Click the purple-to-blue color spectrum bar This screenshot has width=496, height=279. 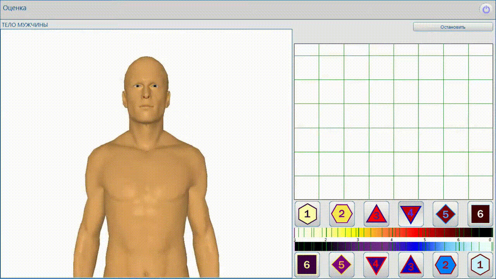(393, 246)
